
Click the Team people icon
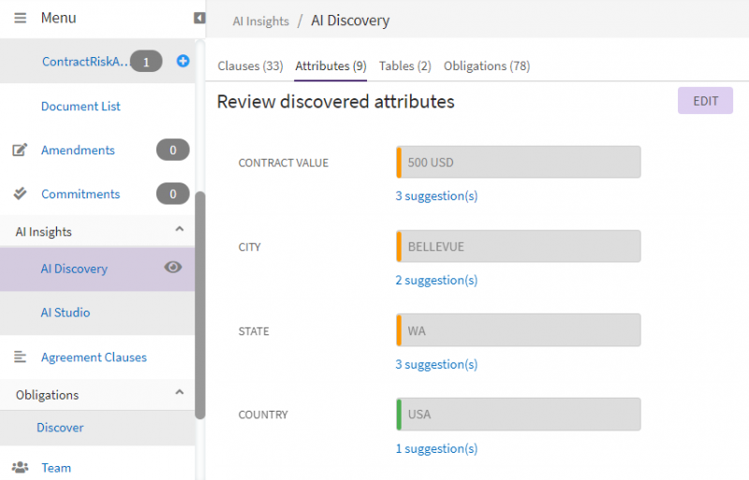coord(20,467)
